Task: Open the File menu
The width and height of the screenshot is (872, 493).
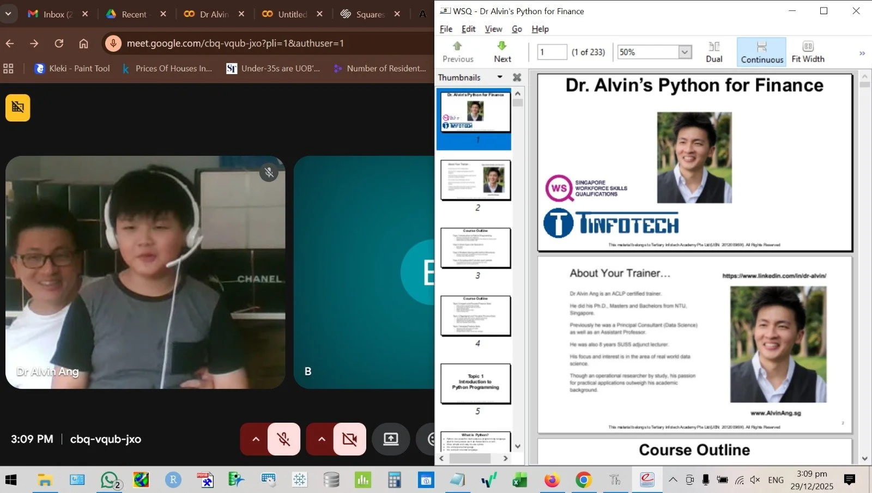Action: click(x=446, y=29)
